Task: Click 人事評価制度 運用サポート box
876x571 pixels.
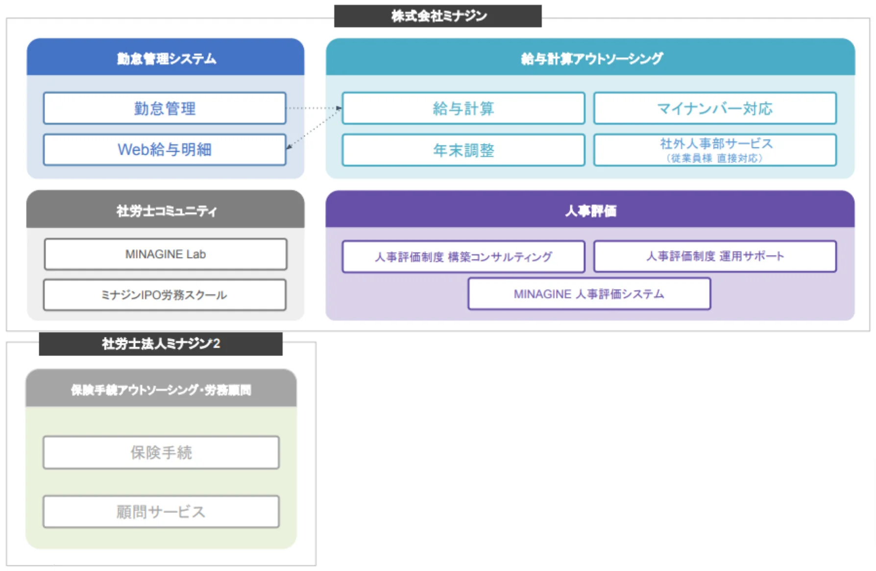Action: pos(715,256)
